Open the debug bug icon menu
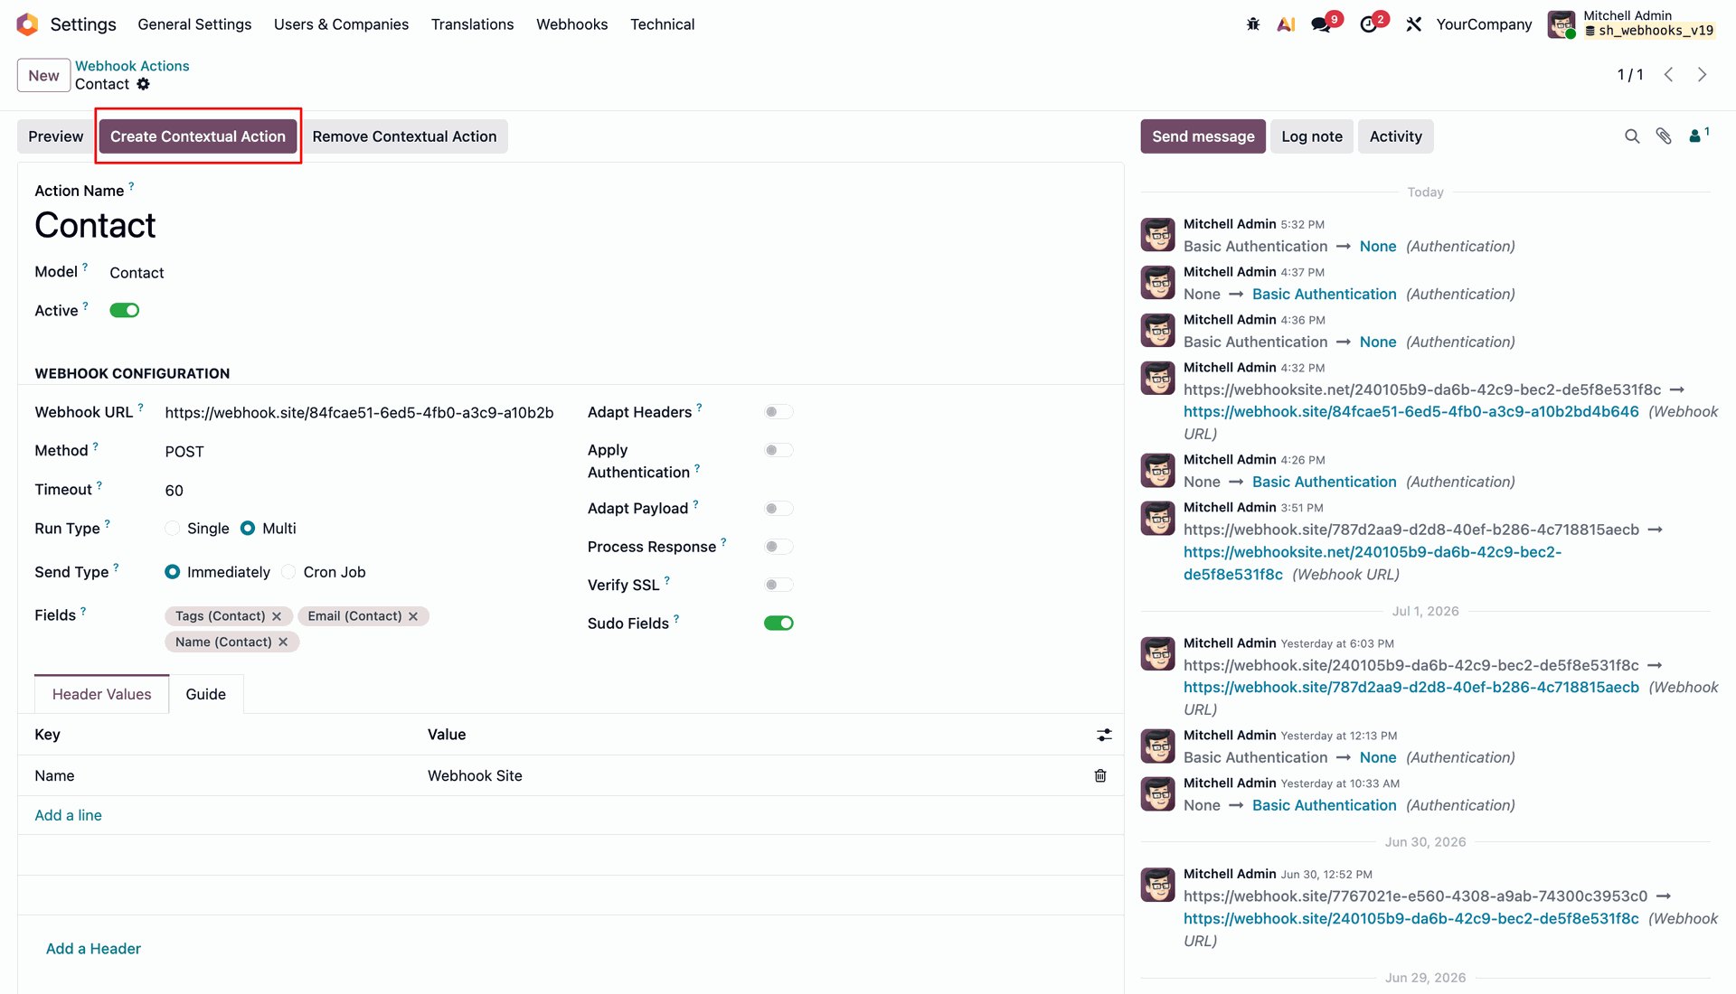 click(1253, 24)
